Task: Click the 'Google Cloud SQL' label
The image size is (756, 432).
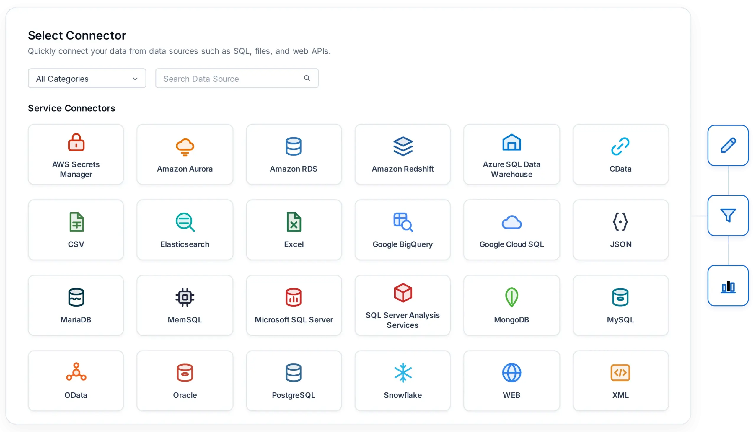Action: pyautogui.click(x=512, y=244)
